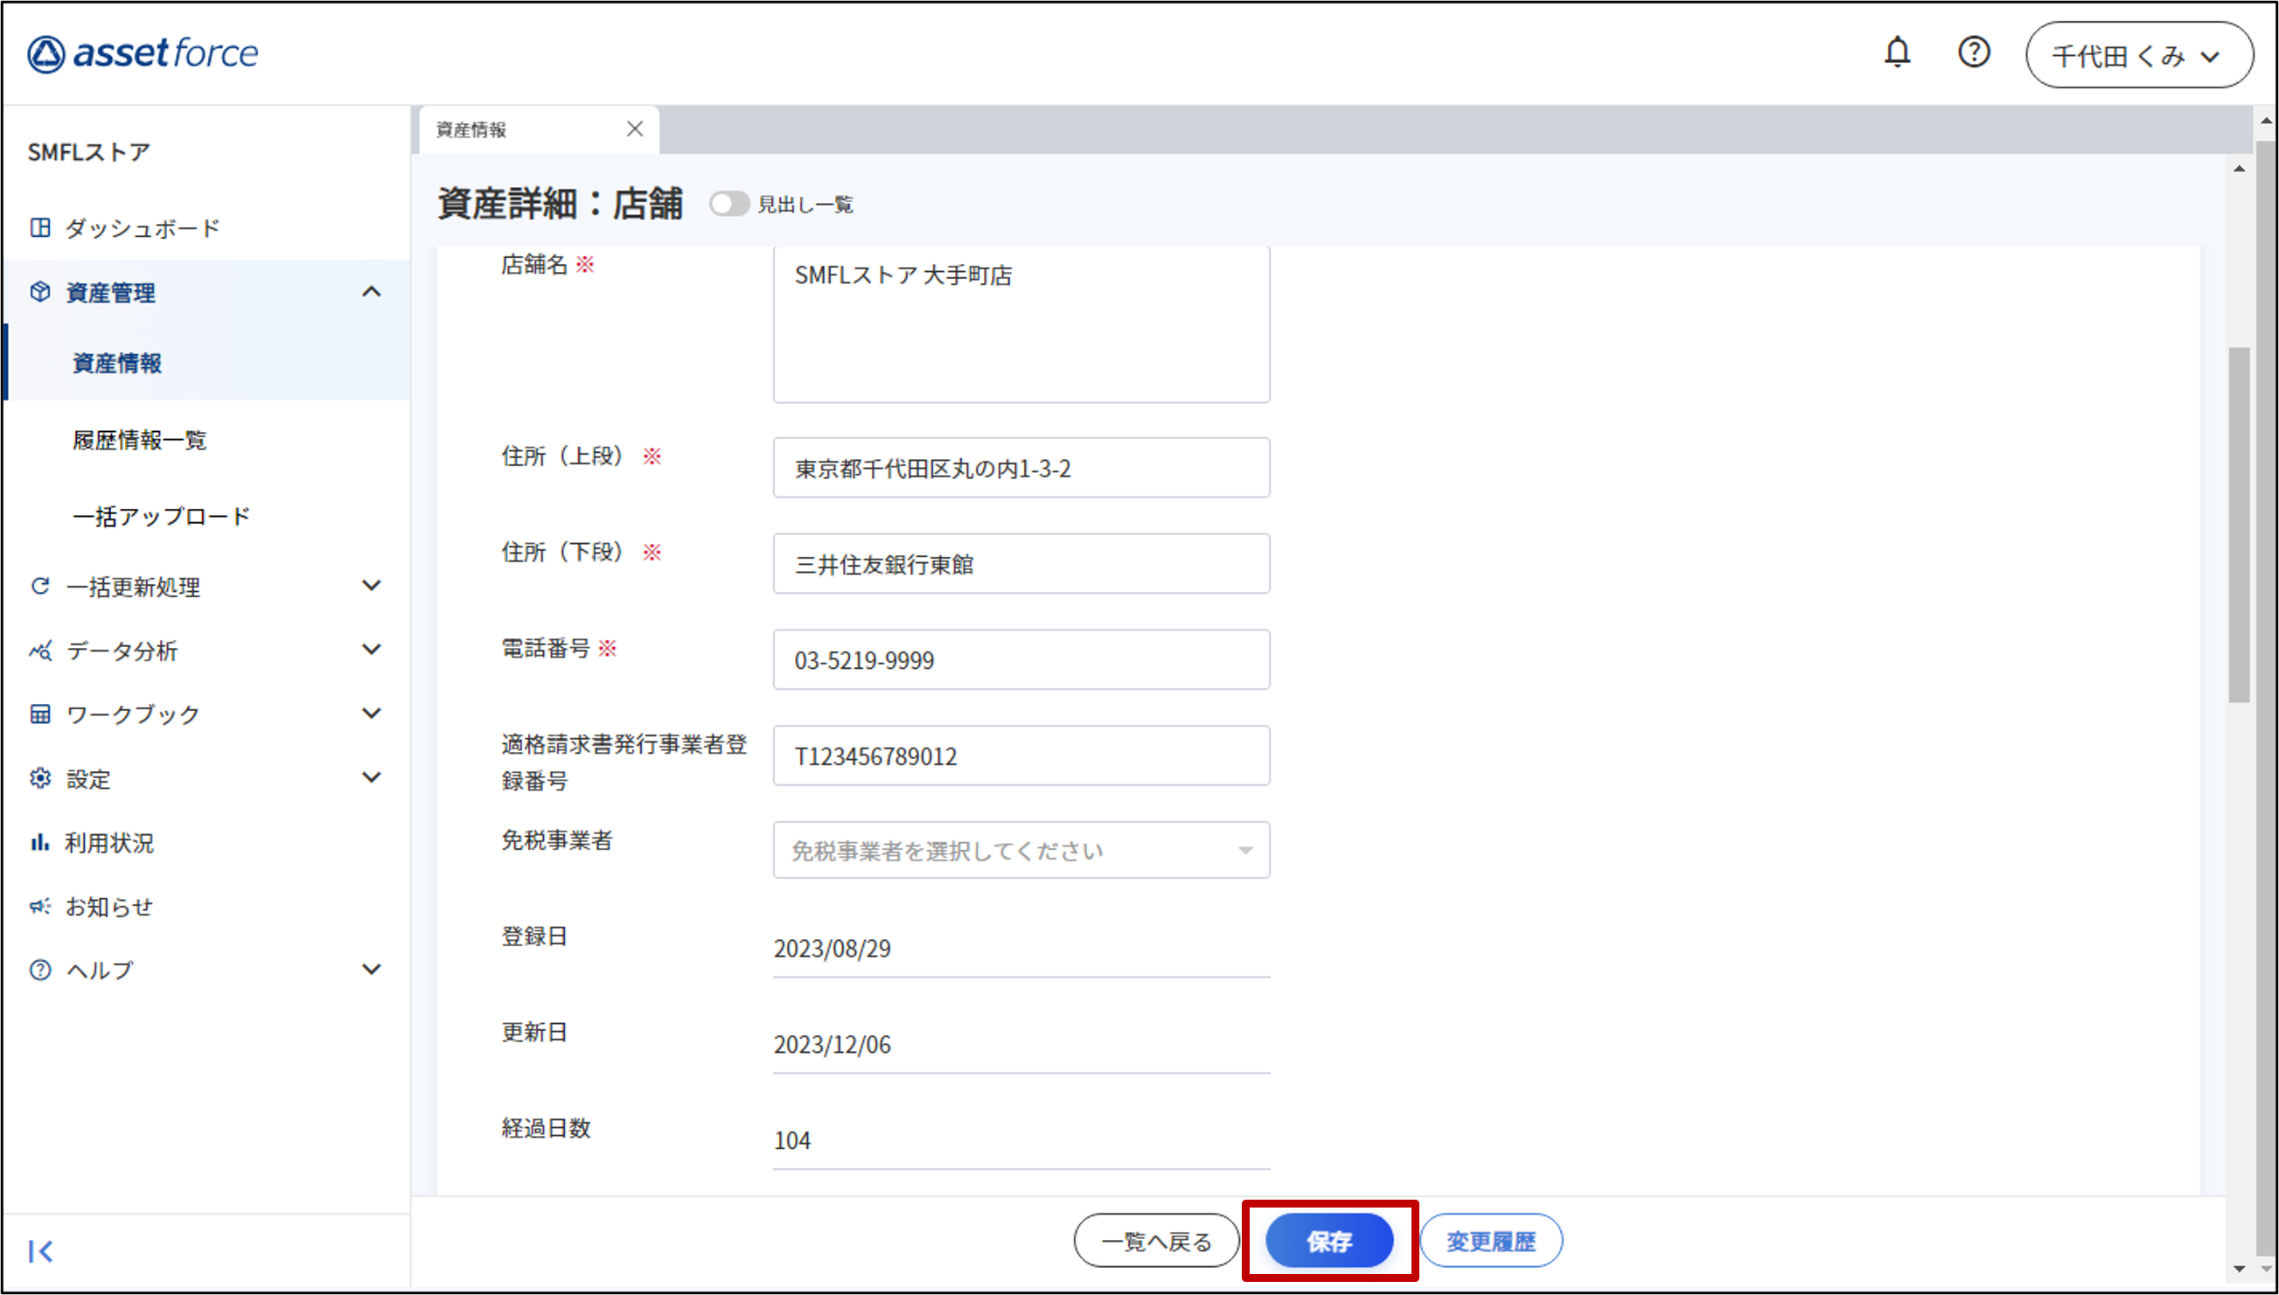Click the 利用状況 bar chart icon
Screen dimensions: 2279x1295
click(x=40, y=842)
